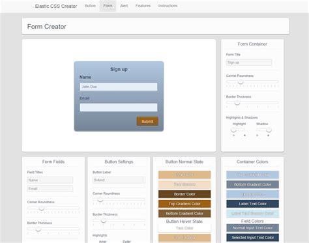
Task: Click the Button Settings panel heading
Action: (x=119, y=162)
